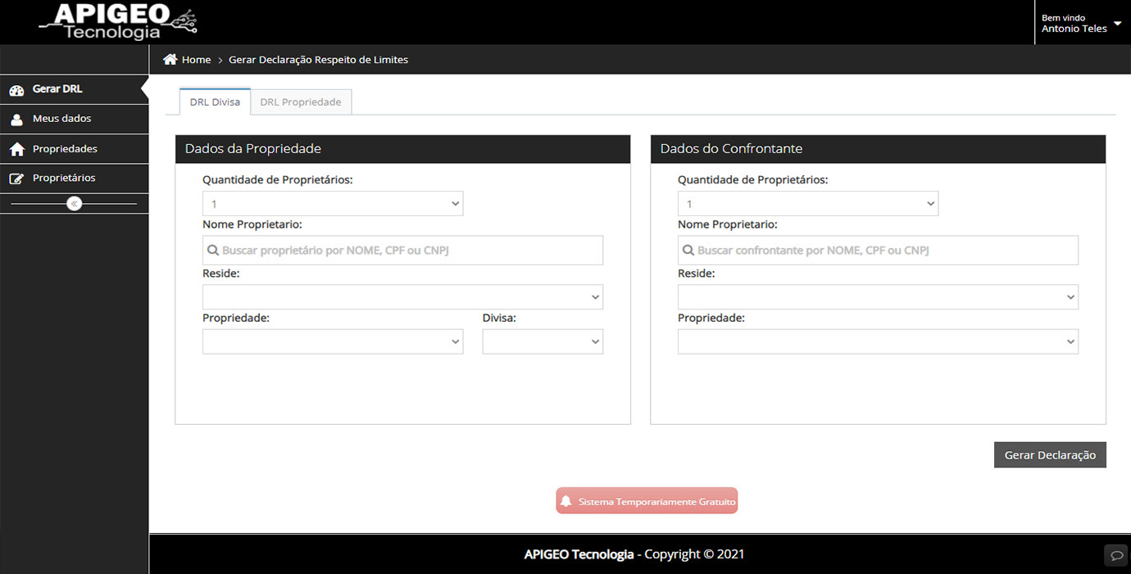Click the Home breadcrumb link
1131x574 pixels.
point(196,60)
